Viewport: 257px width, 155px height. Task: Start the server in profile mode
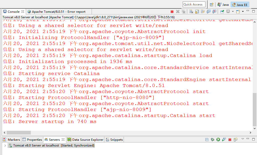coord(224,139)
